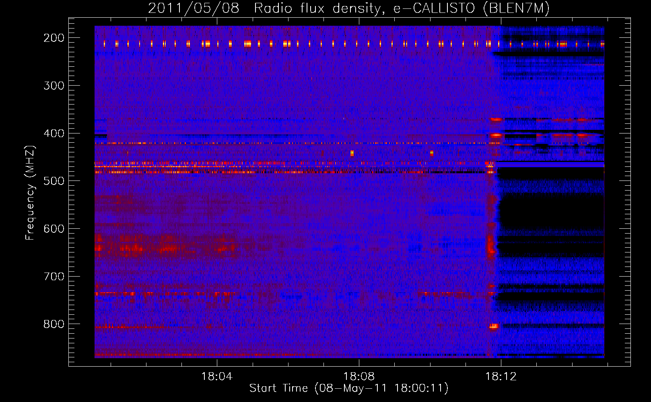Screen dimensions: 651x402
Task: Click the '18:12' time tick label
Action: point(501,377)
